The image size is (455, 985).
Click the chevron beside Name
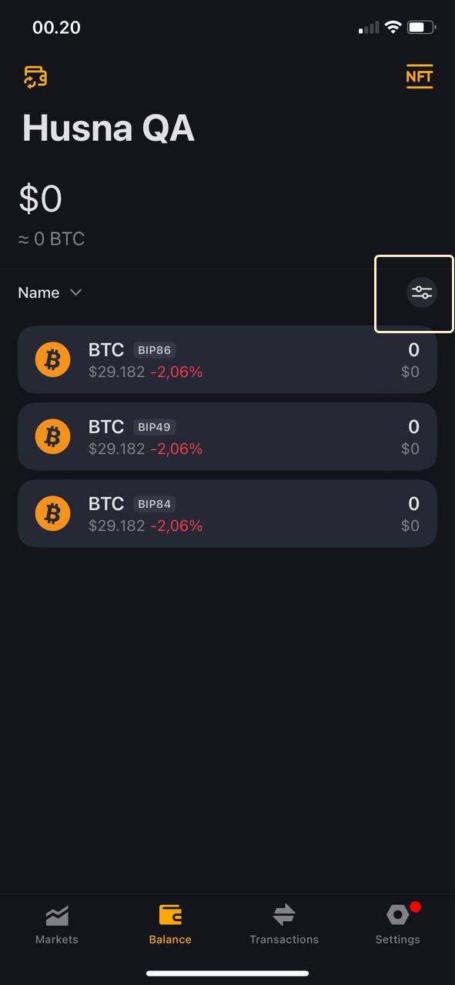click(75, 293)
